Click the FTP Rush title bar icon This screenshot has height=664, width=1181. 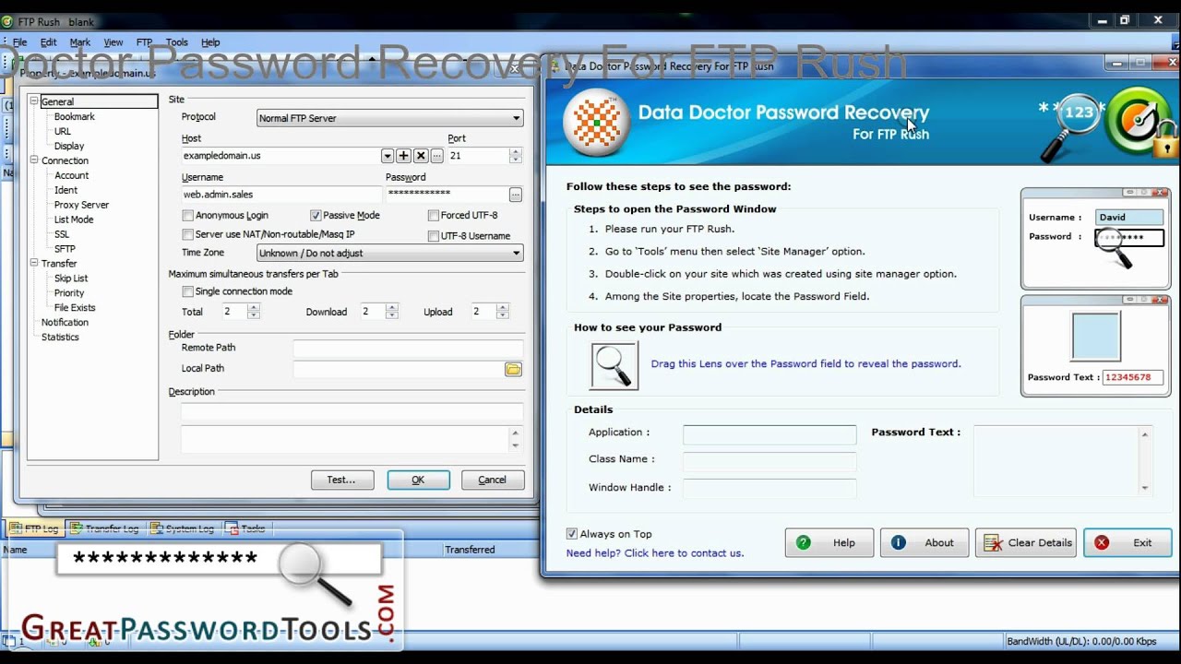click(x=8, y=21)
